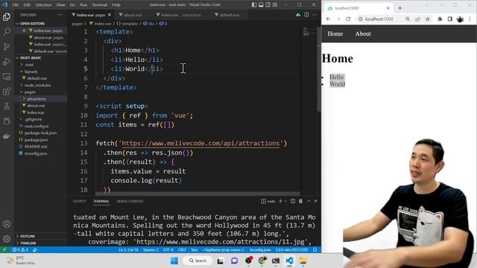Click the split editor right icon
The width and height of the screenshot is (477, 268).
(x=306, y=15)
